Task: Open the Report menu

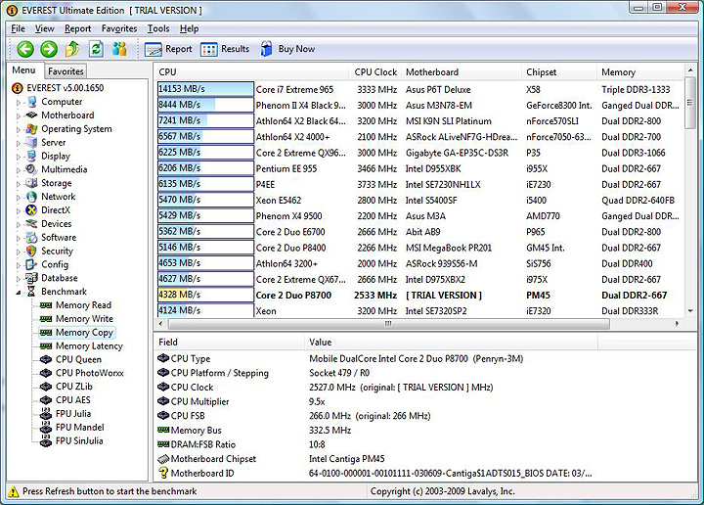Action: coord(77,28)
